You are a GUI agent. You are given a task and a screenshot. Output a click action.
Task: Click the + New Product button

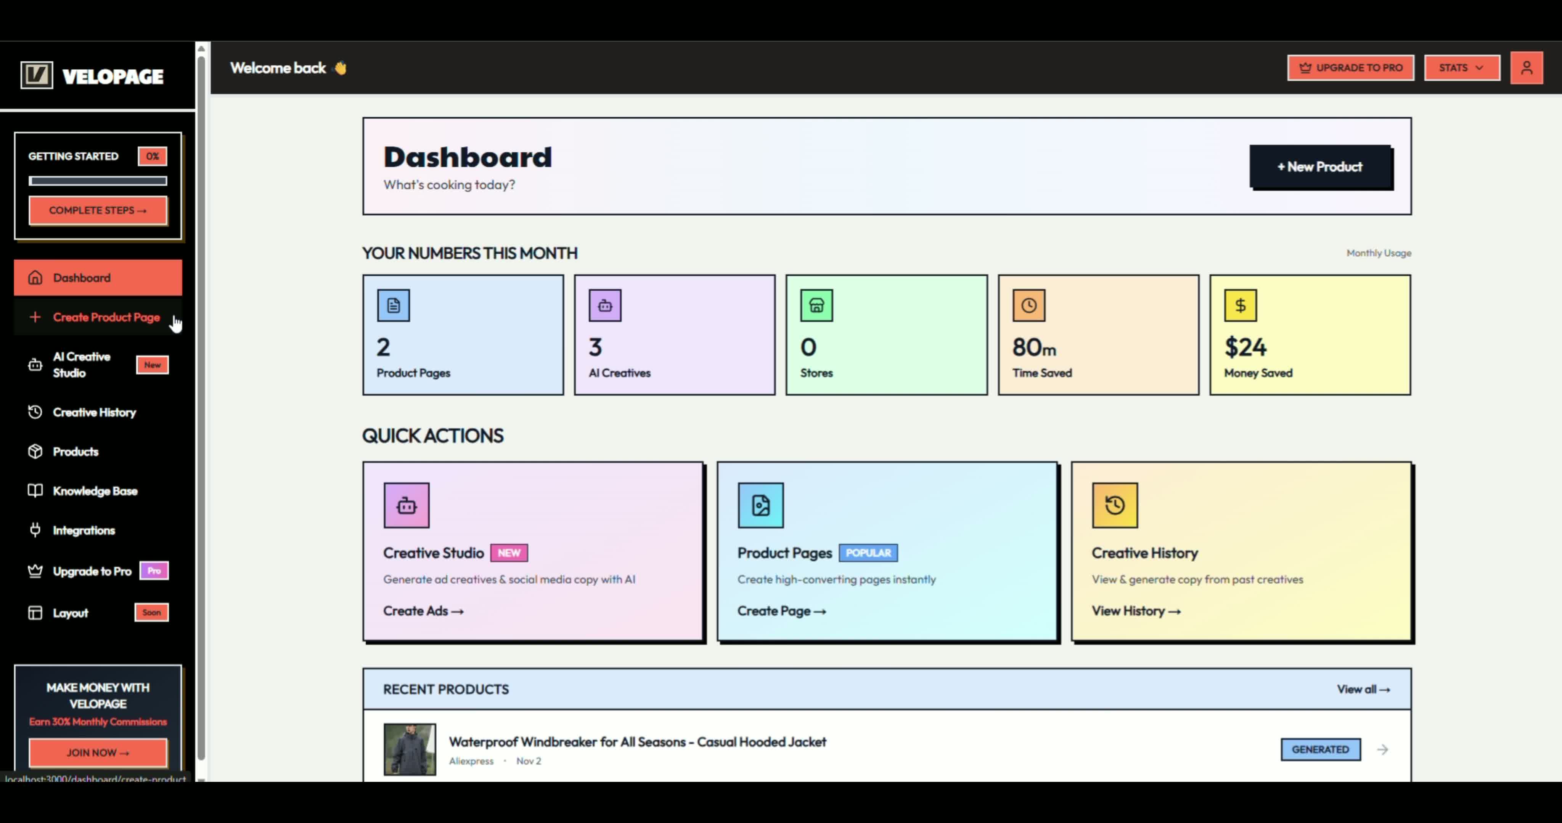click(1320, 167)
